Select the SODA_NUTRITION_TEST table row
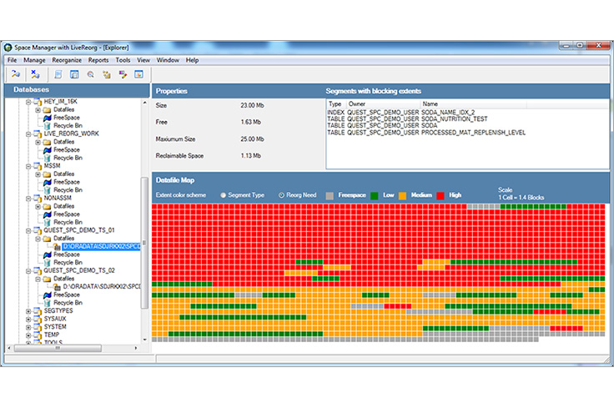 [407, 118]
